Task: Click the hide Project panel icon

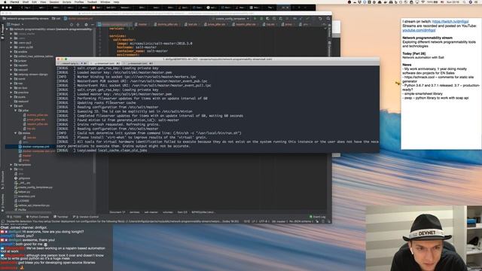Action: pyautogui.click(x=92, y=25)
